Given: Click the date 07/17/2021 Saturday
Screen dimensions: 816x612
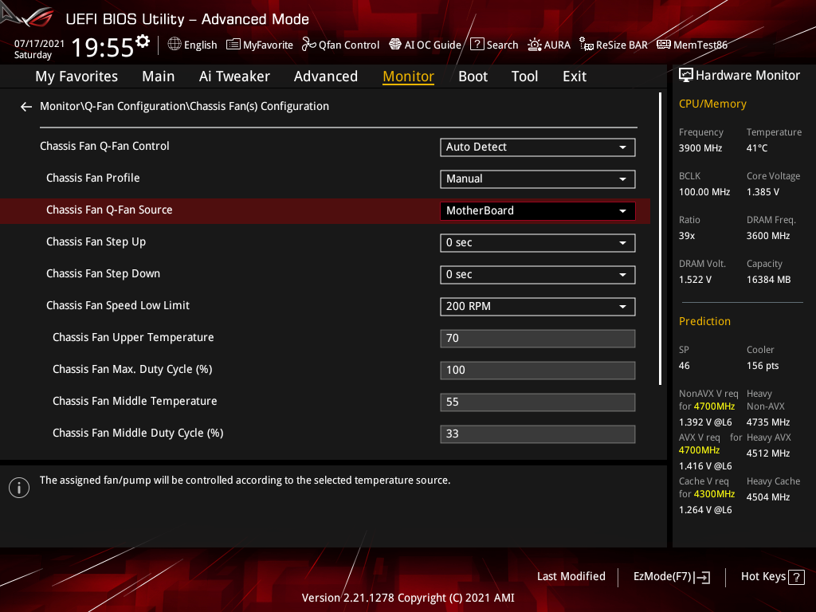Looking at the screenshot, I should pos(39,49).
